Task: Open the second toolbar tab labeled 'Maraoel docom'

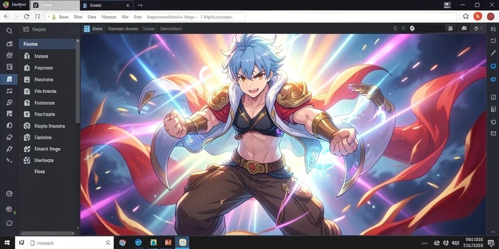Action: pos(123,29)
